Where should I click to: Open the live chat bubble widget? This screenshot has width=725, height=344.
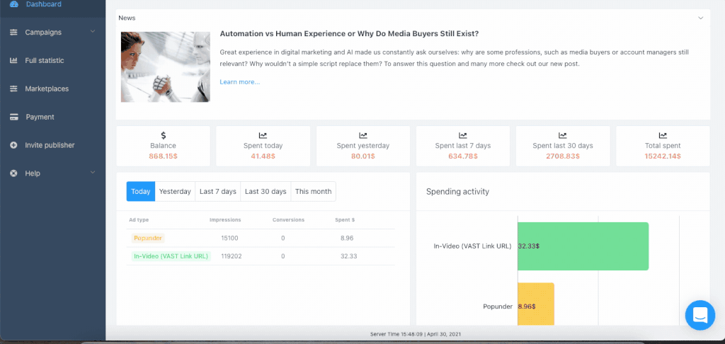700,316
